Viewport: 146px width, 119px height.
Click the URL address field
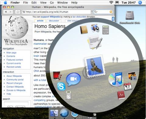[x=57, y=12]
